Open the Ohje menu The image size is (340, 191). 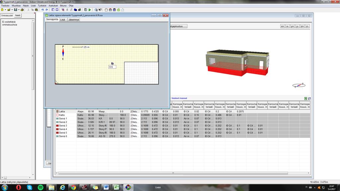coord(71,6)
